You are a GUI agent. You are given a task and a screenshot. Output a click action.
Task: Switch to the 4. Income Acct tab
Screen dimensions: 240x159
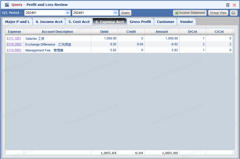point(49,22)
